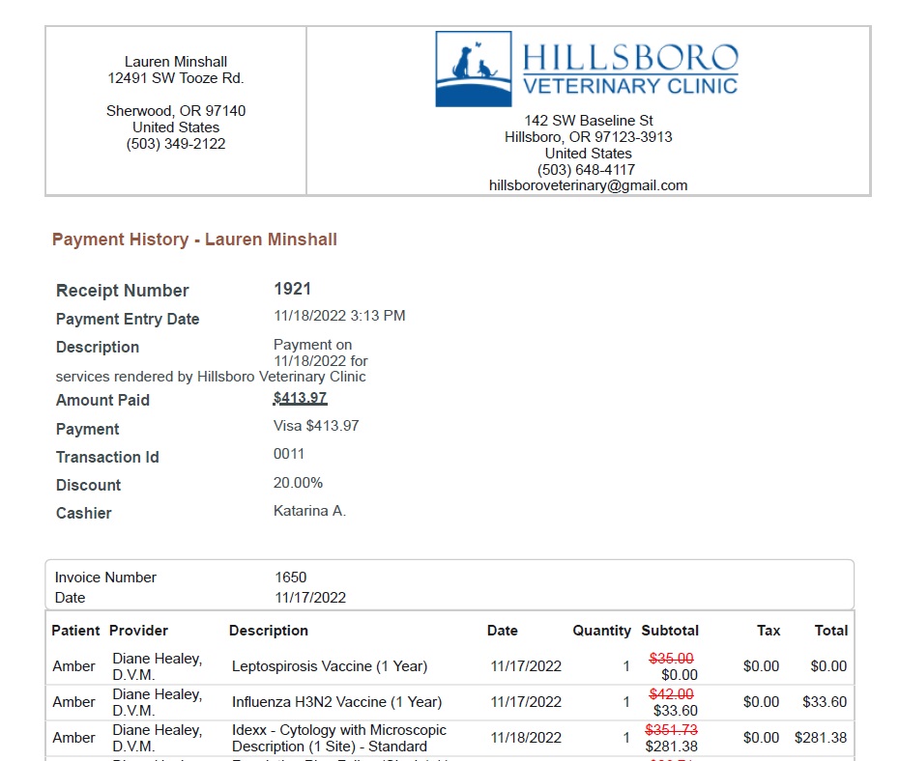Click the Amount Paid label
This screenshot has height=761, width=899.
[102, 400]
